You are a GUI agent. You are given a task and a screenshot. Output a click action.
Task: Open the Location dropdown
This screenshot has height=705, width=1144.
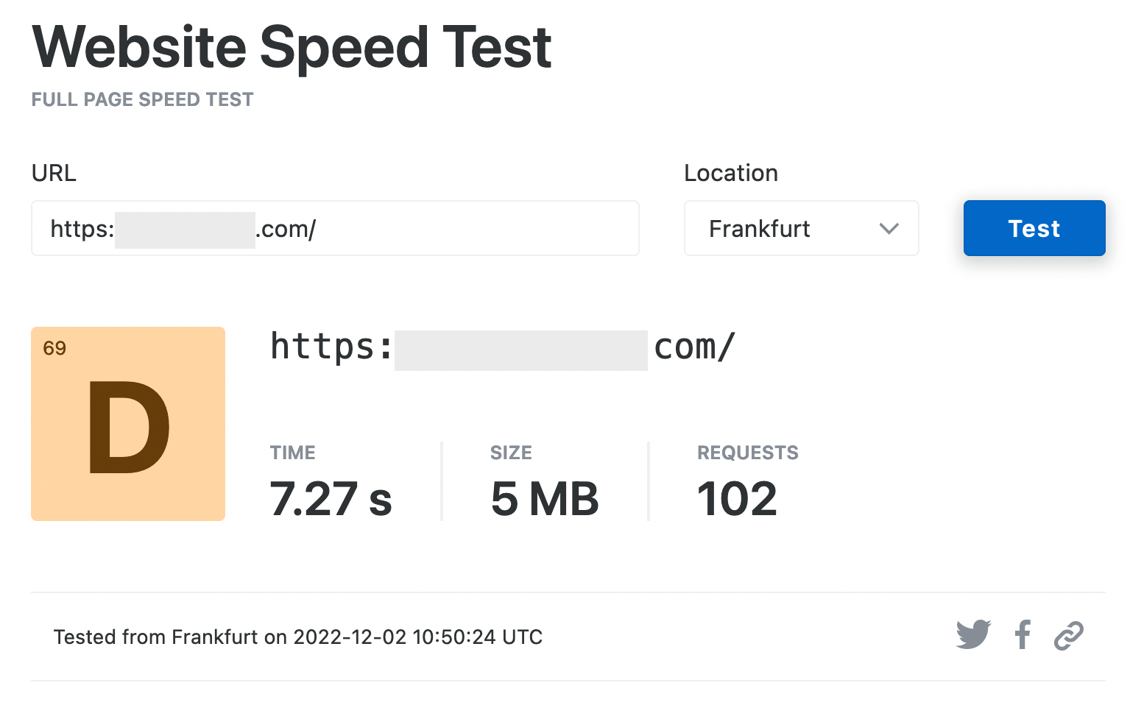[x=801, y=228]
